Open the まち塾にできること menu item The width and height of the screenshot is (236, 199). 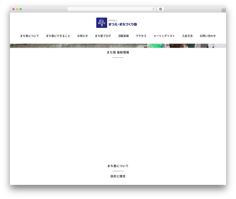(x=58, y=36)
